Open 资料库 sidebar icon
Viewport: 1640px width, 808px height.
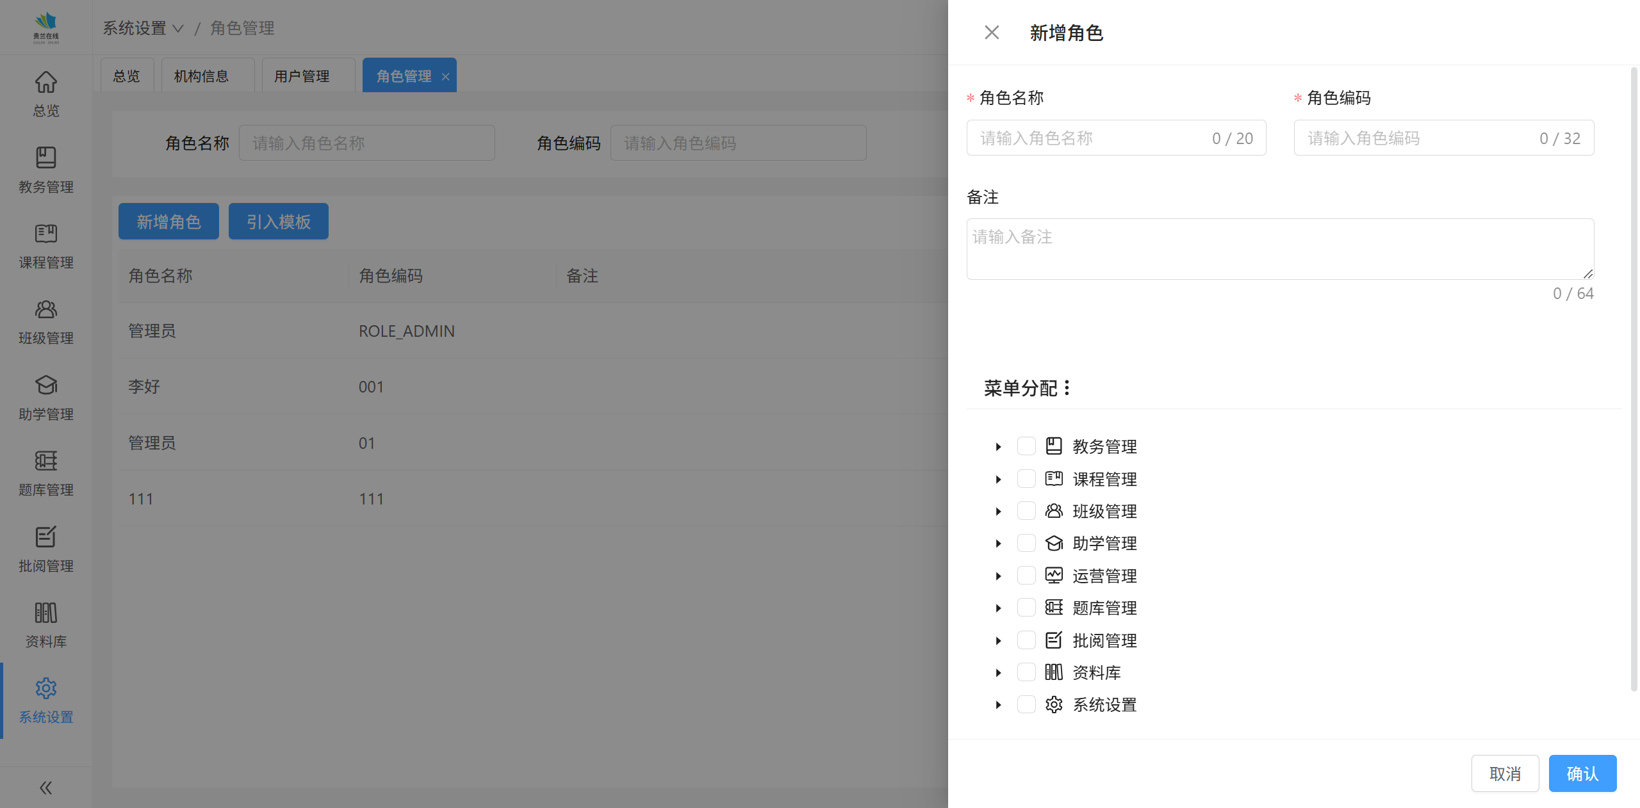tap(45, 613)
